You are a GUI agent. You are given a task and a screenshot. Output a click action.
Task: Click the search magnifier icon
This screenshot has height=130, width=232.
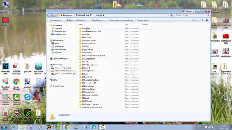[x=208, y=15]
